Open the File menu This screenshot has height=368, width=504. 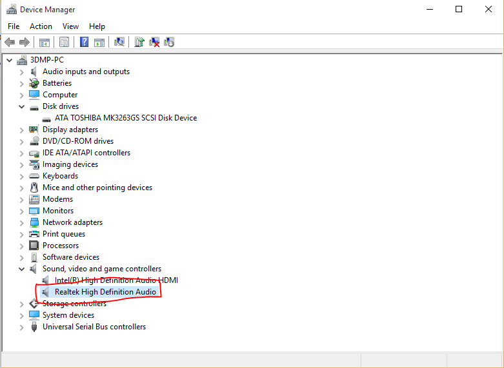pos(14,26)
